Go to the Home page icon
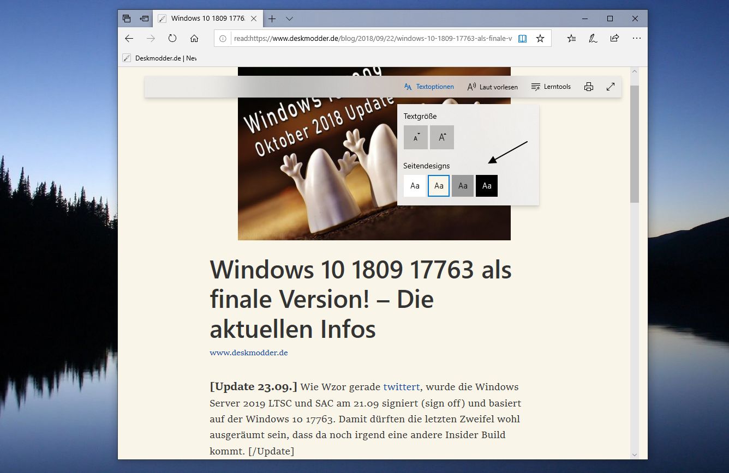Viewport: 729px width, 473px height. click(x=194, y=38)
